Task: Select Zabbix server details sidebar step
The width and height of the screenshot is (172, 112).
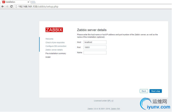Action: 54,50
